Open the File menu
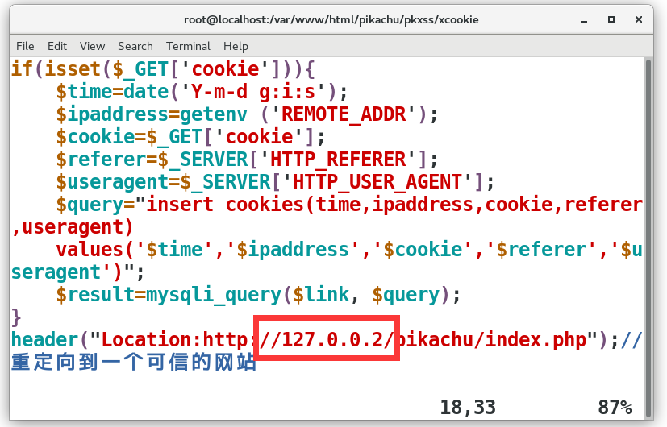Viewport: 667px width, 427px height. [25, 46]
